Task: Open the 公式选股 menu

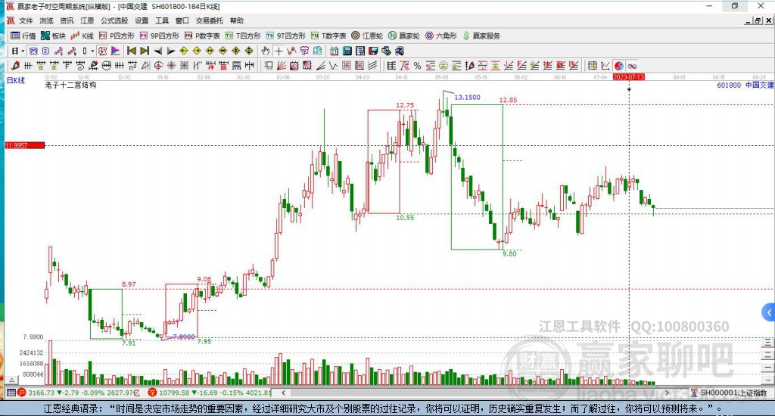Action: click(x=115, y=20)
